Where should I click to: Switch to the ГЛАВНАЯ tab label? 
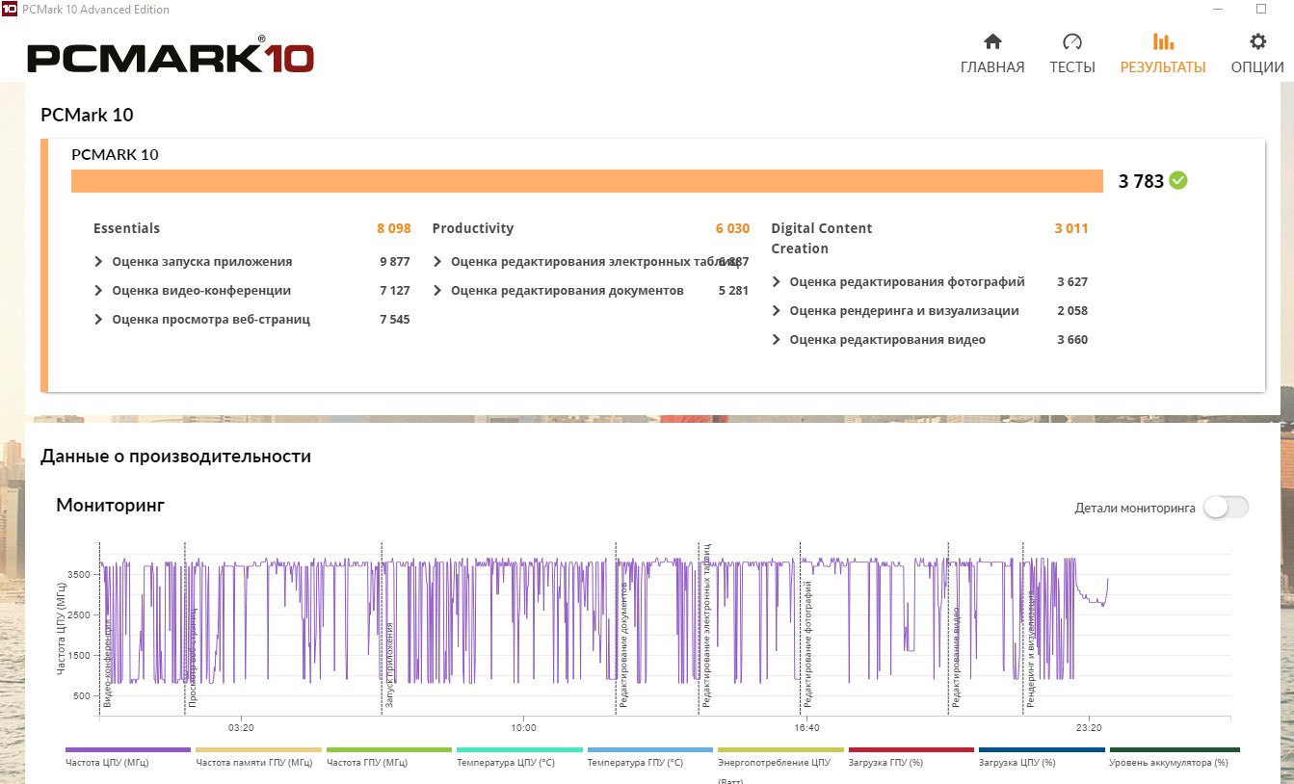pyautogui.click(x=992, y=67)
